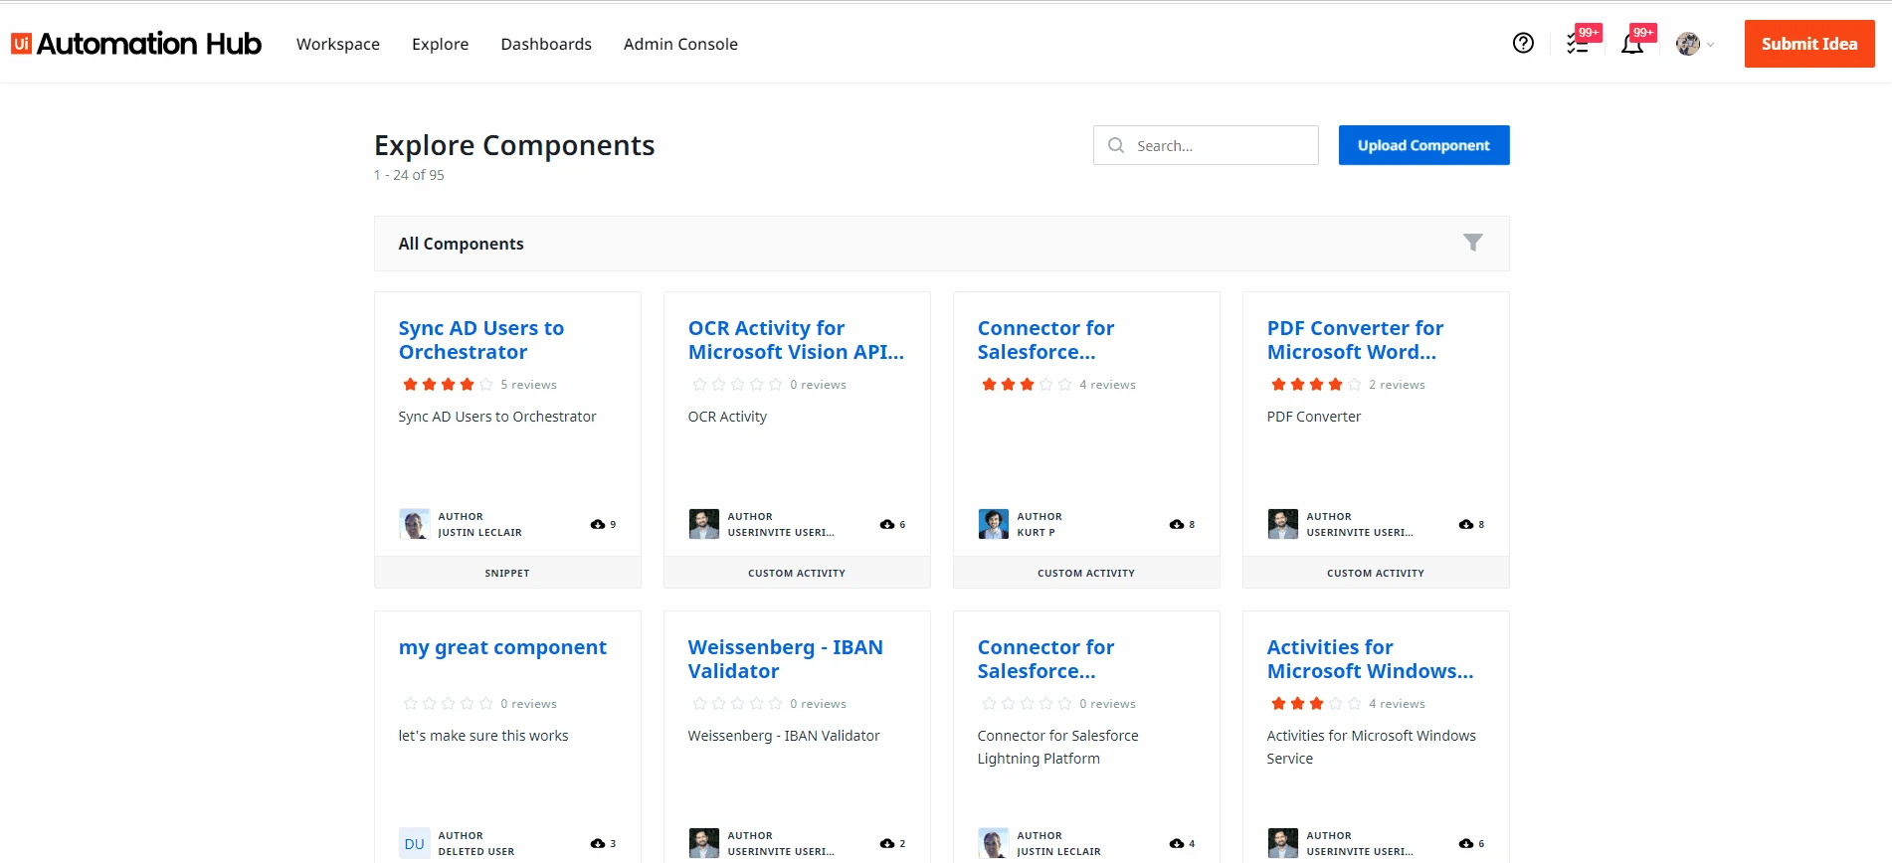Click star rating on Activities for Microsoft Windows card
Screen dimensions: 1892x863
click(1316, 704)
